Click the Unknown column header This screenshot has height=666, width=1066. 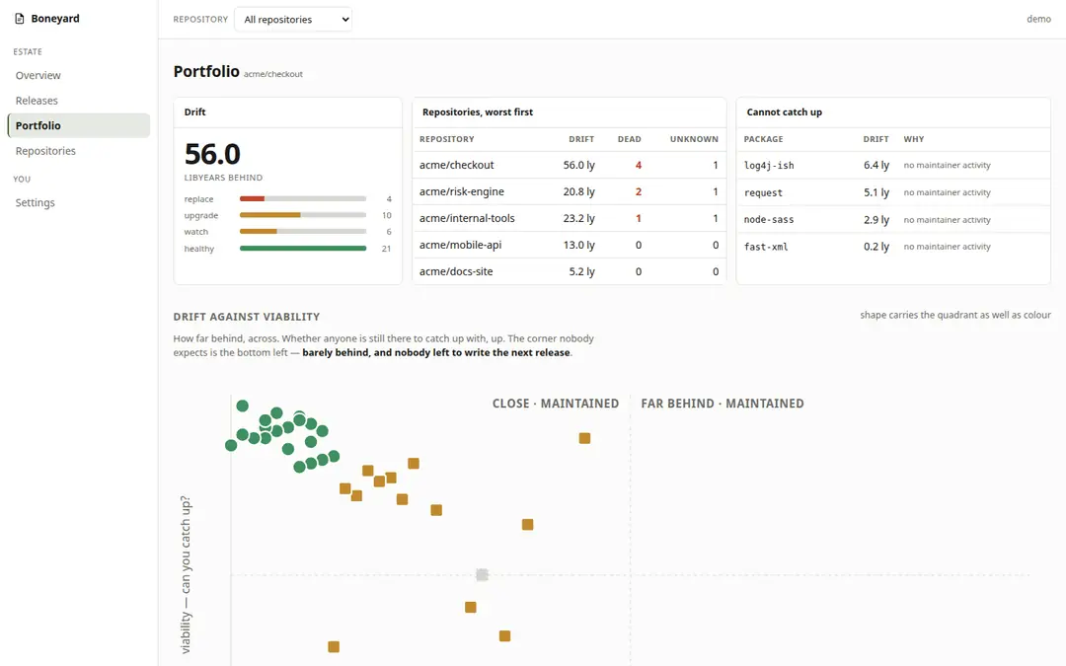(x=694, y=139)
